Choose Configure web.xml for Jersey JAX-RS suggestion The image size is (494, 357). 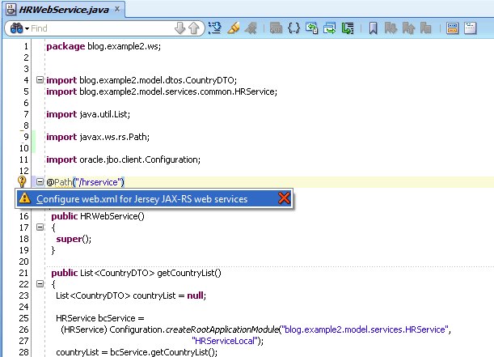coord(141,199)
